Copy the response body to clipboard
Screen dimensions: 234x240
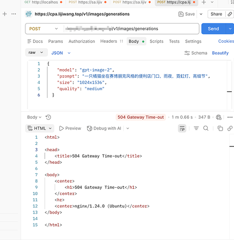(220, 128)
